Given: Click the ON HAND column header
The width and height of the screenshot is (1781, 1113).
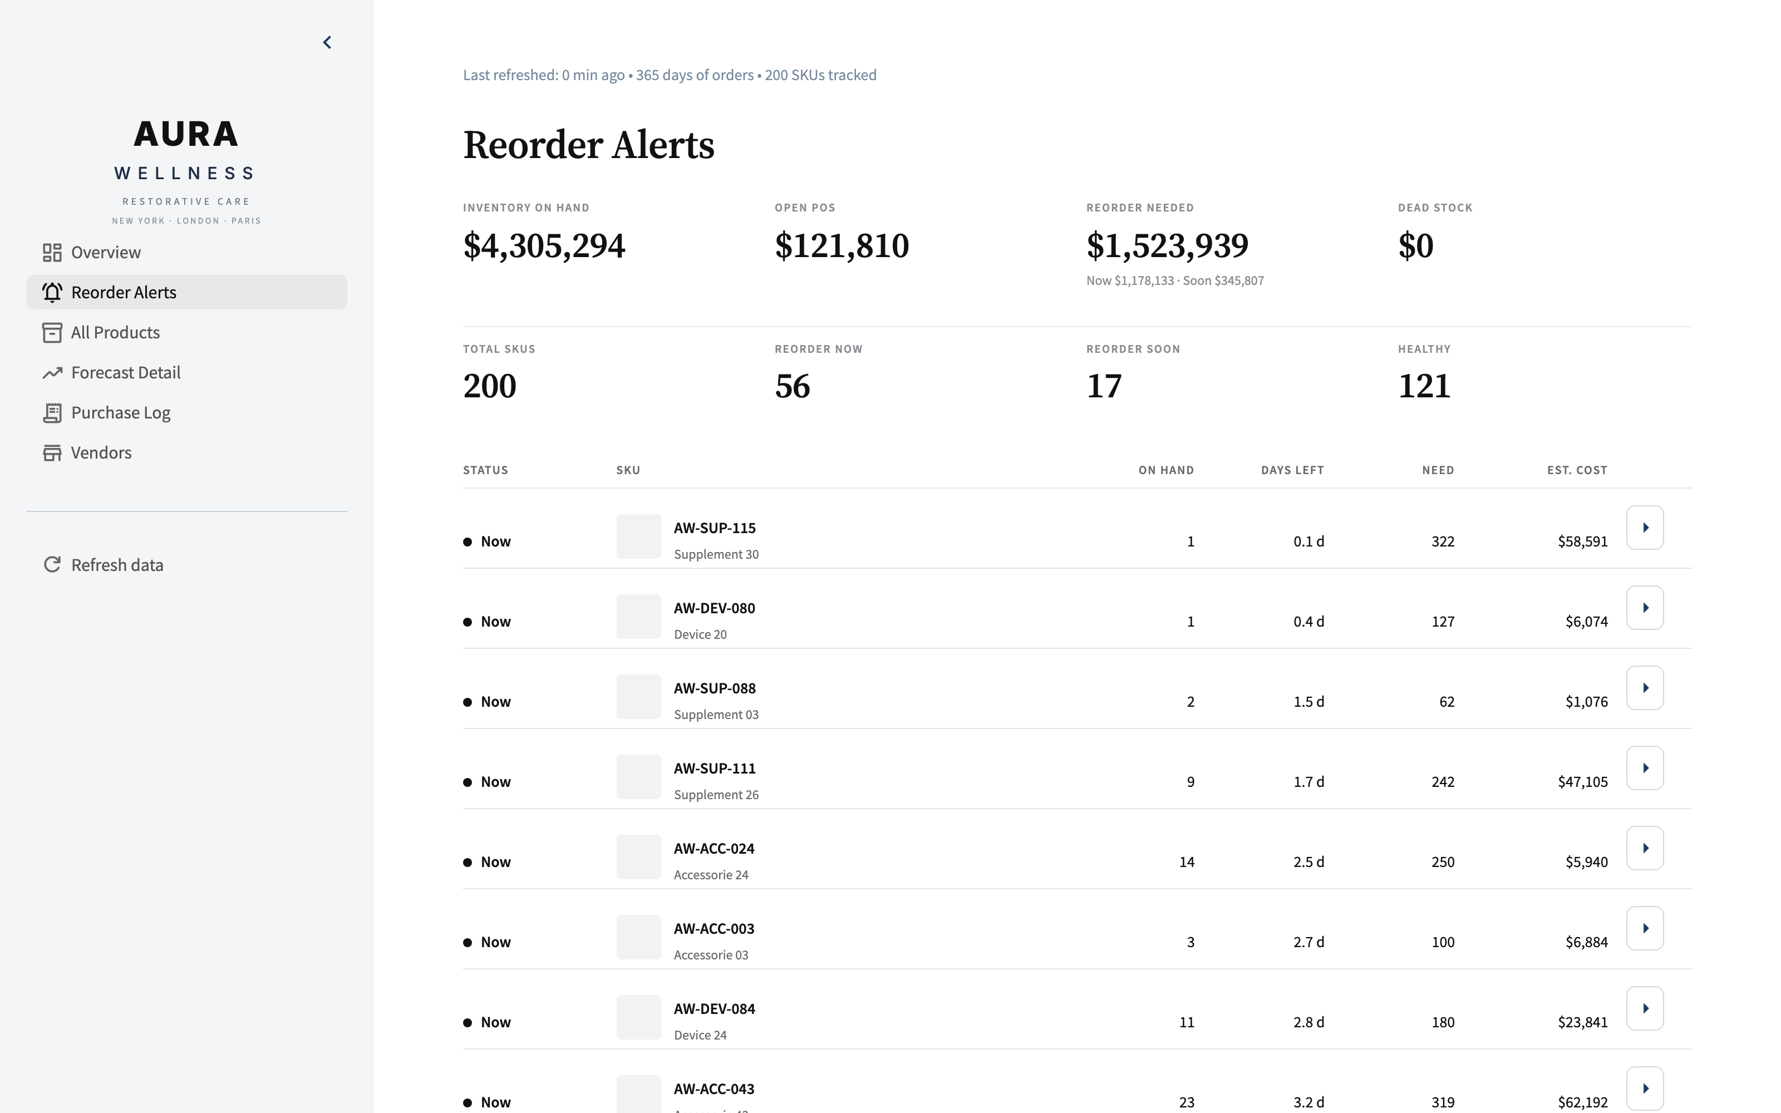Looking at the screenshot, I should 1167,470.
